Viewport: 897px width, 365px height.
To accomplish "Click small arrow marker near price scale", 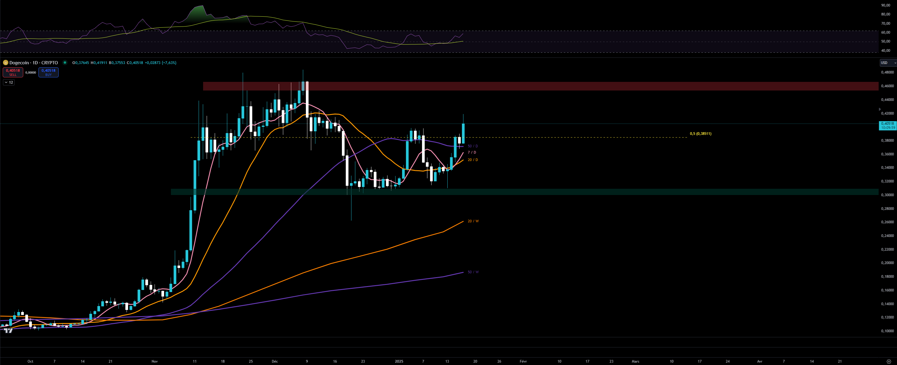I will (880, 109).
